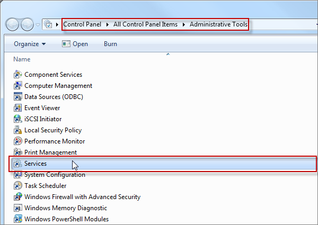Click the Forward navigation button
Screen dimensions: 318x225
pyautogui.click(x=27, y=24)
